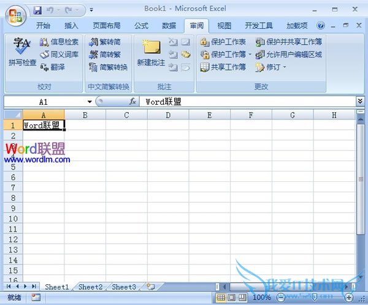Viewport: 368px width, 305px height.
Task: Jump to the last sheet tab
Action: pos(34,286)
